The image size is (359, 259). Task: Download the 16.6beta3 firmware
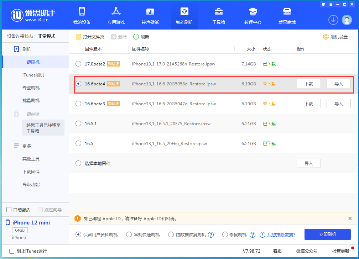tap(308, 104)
